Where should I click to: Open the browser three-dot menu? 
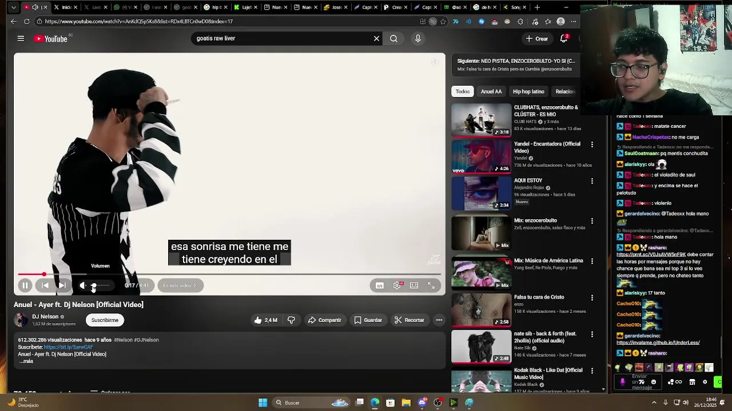pos(574,22)
